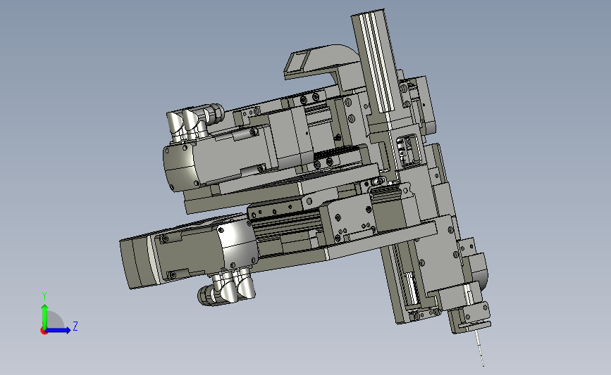This screenshot has height=375, width=611.
Task: Select the dispensing needle at the model's bottom
Action: [x=480, y=348]
